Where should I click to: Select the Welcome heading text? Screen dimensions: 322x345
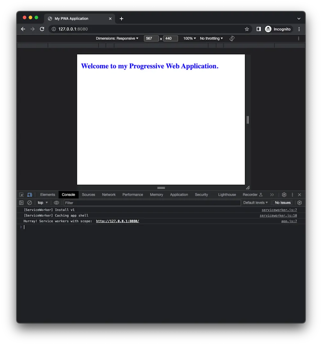tap(150, 66)
